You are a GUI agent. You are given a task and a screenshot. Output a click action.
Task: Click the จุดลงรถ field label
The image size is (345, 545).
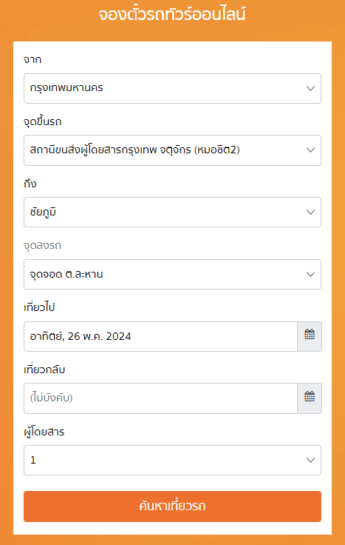(x=42, y=245)
